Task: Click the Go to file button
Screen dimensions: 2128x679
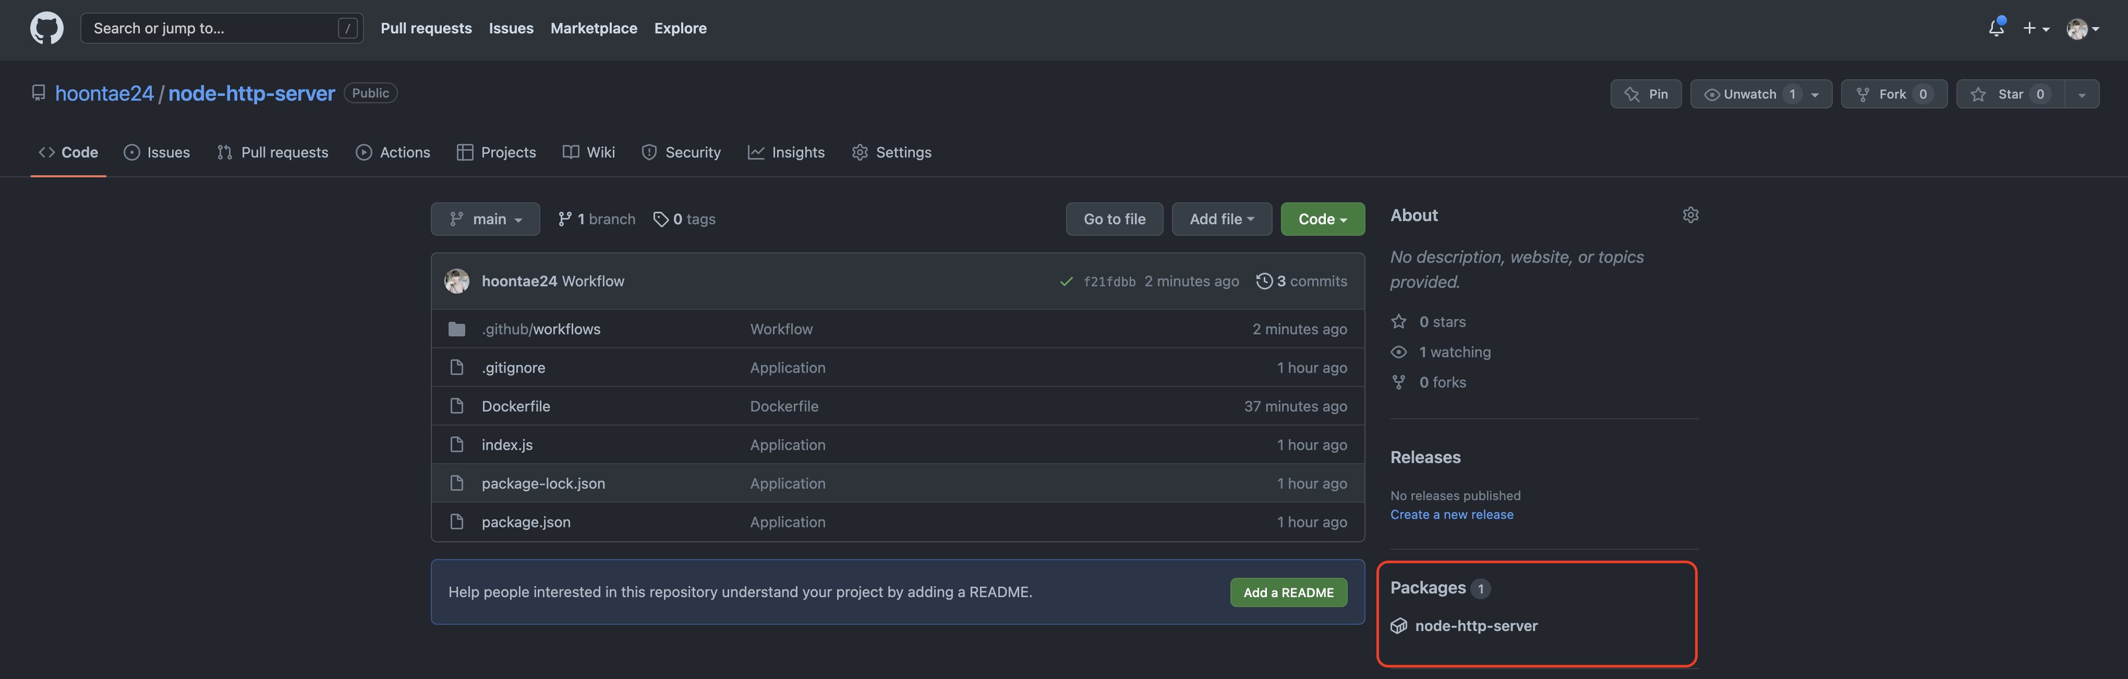Action: pyautogui.click(x=1115, y=219)
